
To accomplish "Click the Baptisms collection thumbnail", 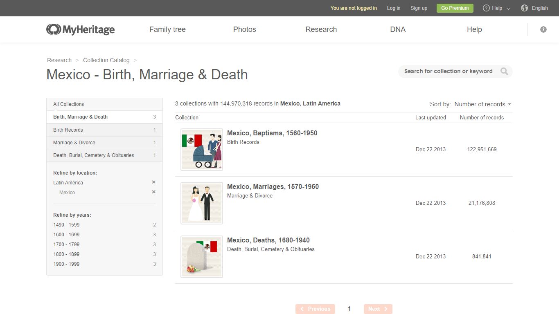I will 202,150.
